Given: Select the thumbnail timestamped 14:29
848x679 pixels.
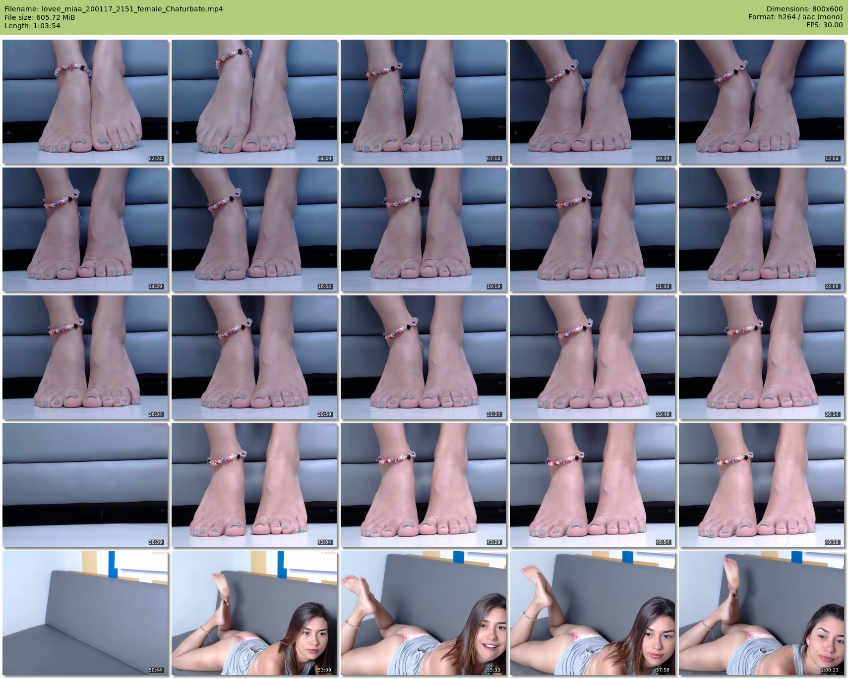Looking at the screenshot, I should (85, 229).
